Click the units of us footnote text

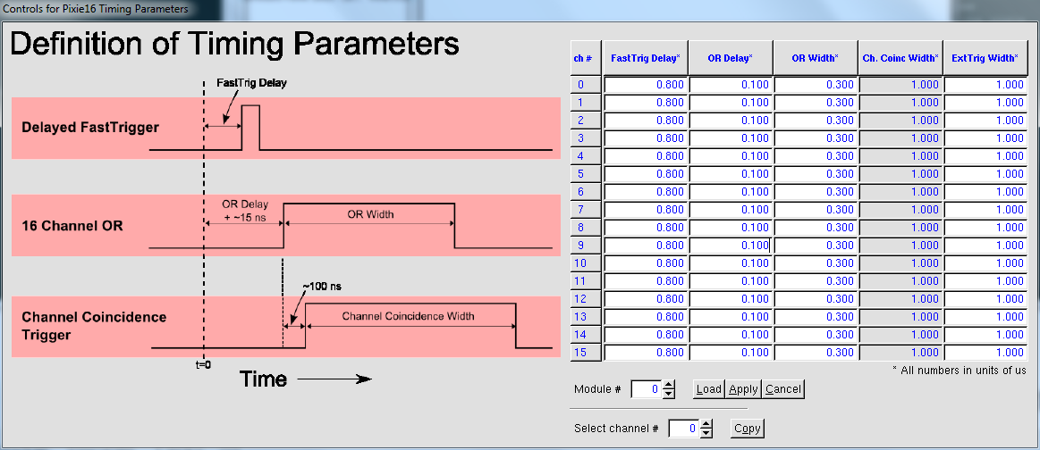click(960, 370)
